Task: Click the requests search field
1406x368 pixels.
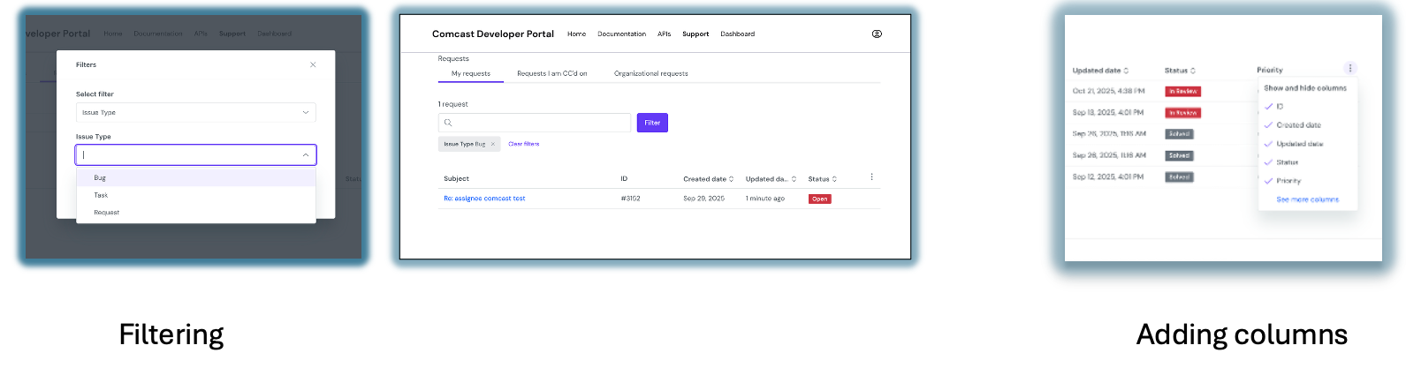Action: [x=535, y=123]
